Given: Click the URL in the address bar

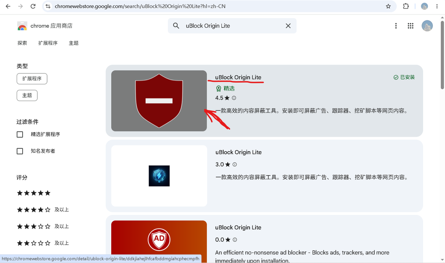Looking at the screenshot, I should (x=140, y=6).
